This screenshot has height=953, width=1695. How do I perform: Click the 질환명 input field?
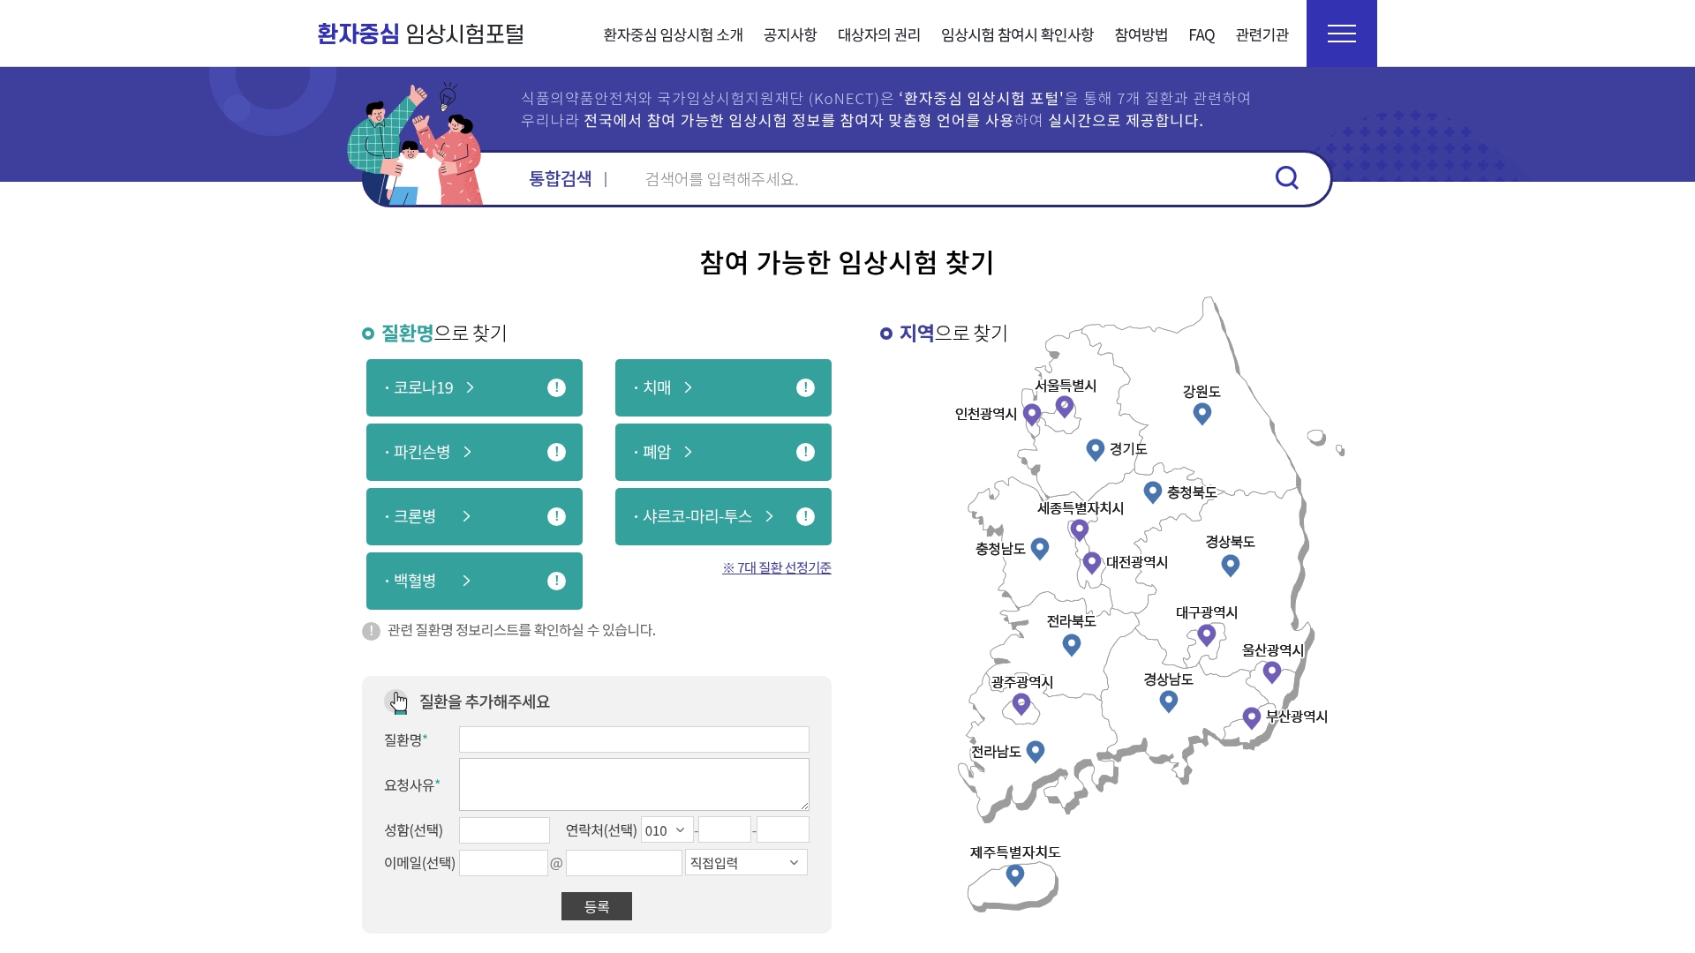[633, 739]
